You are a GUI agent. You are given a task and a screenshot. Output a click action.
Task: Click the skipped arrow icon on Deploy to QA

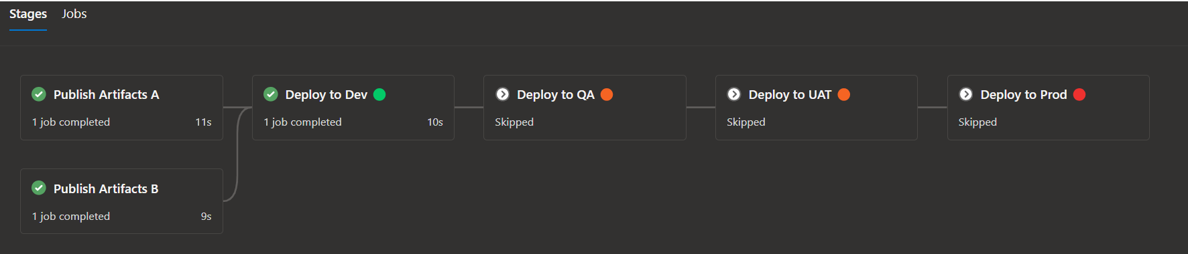click(503, 94)
